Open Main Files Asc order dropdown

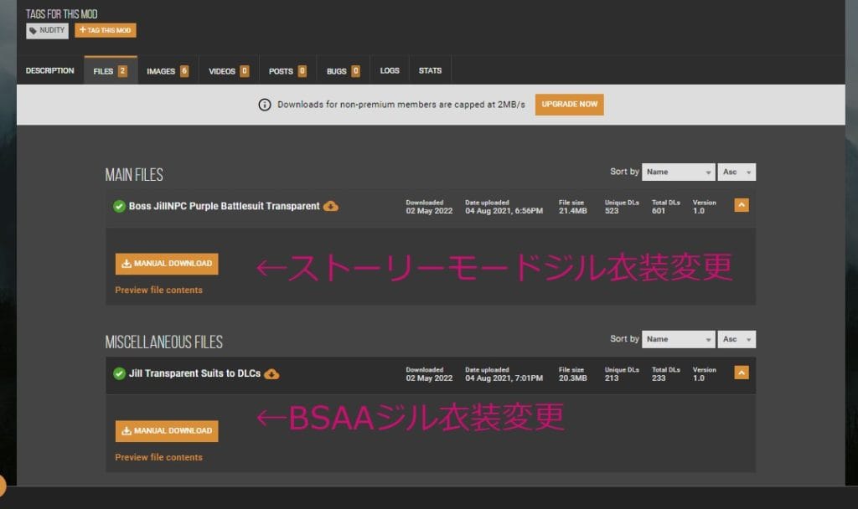737,172
